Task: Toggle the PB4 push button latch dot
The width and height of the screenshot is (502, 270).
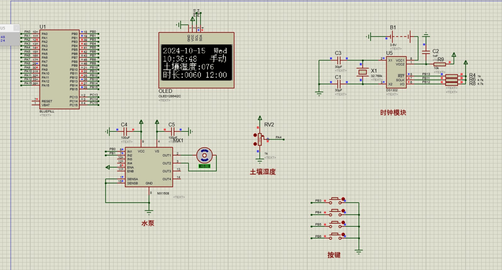Action: pyautogui.click(x=344, y=211)
